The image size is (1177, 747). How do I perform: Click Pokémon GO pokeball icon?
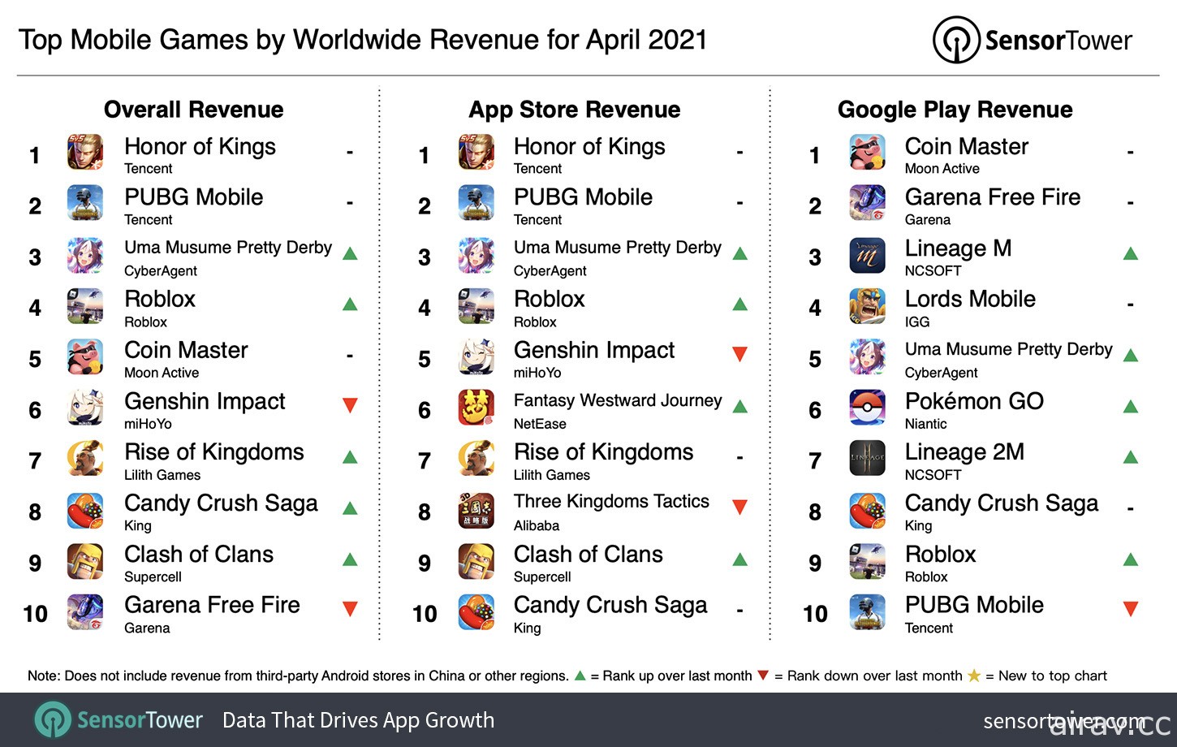(x=868, y=408)
